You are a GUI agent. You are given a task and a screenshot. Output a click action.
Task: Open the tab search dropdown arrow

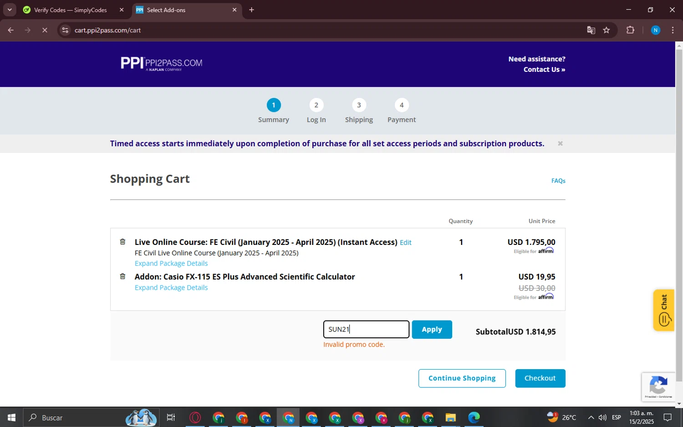pos(10,10)
